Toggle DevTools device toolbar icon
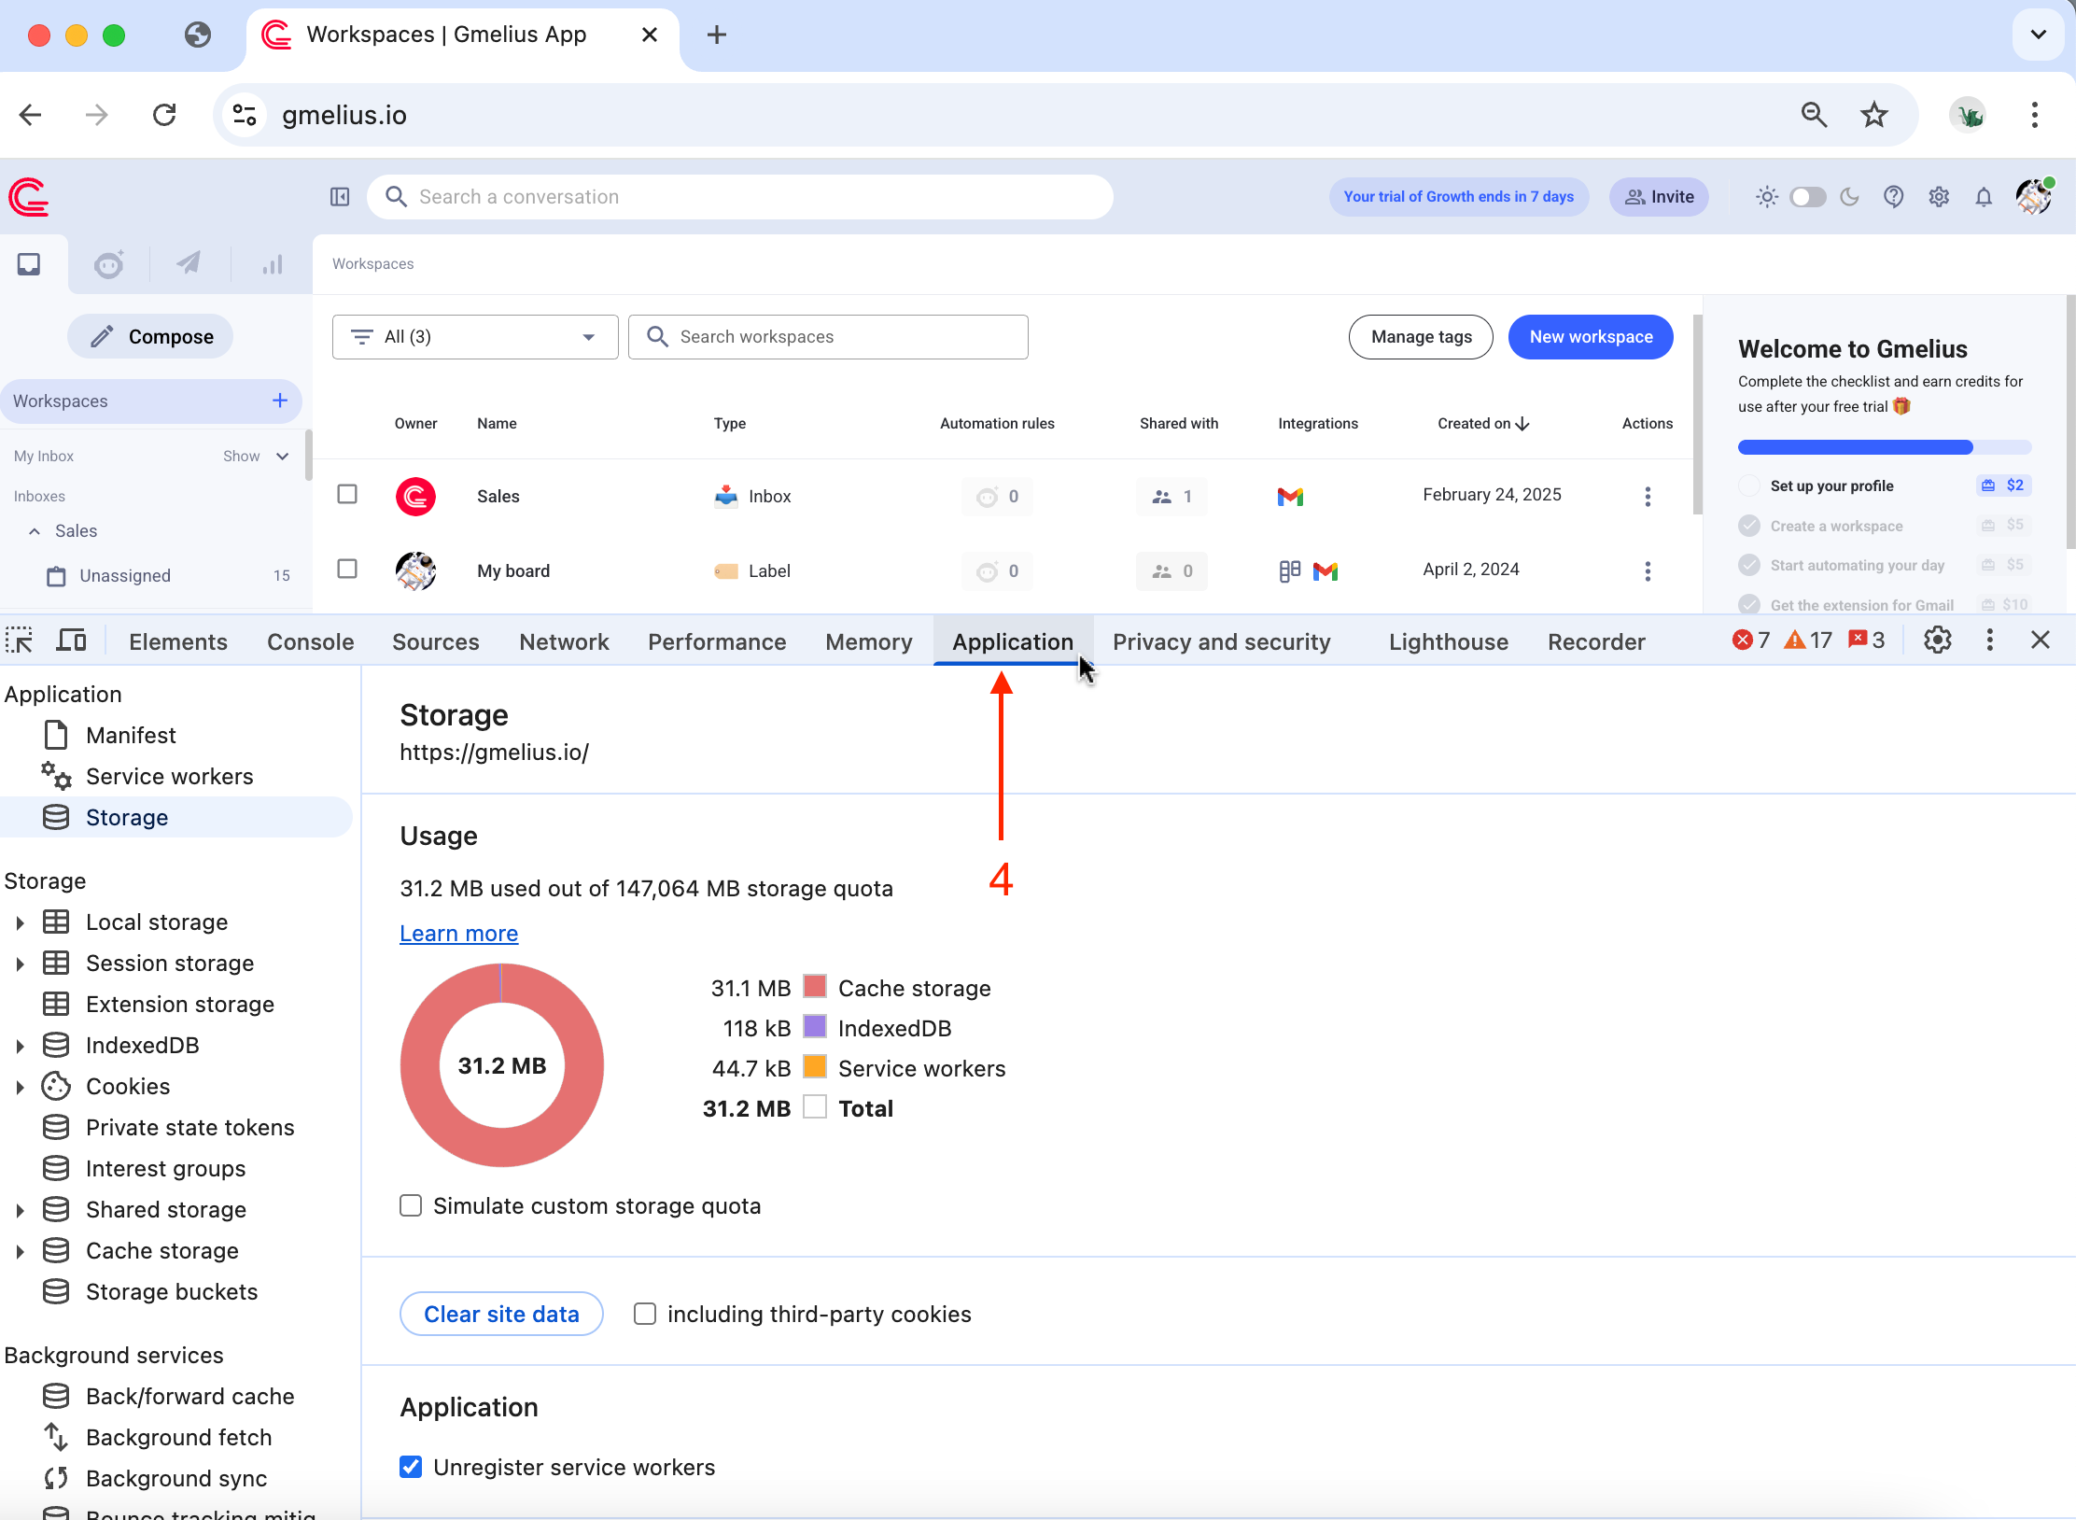Image resolution: width=2076 pixels, height=1520 pixels. 71,640
